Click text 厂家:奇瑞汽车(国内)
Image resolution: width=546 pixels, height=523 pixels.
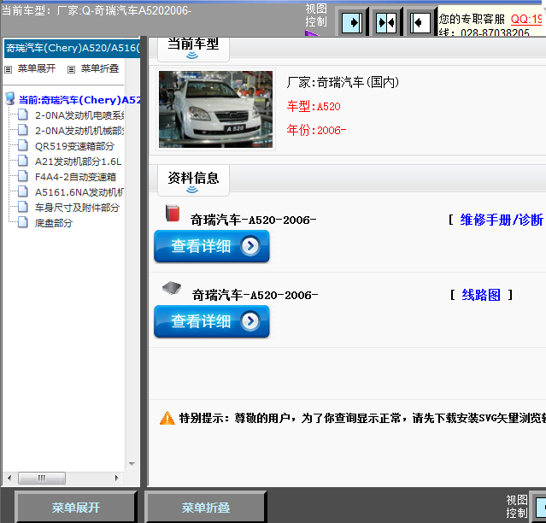pos(343,83)
